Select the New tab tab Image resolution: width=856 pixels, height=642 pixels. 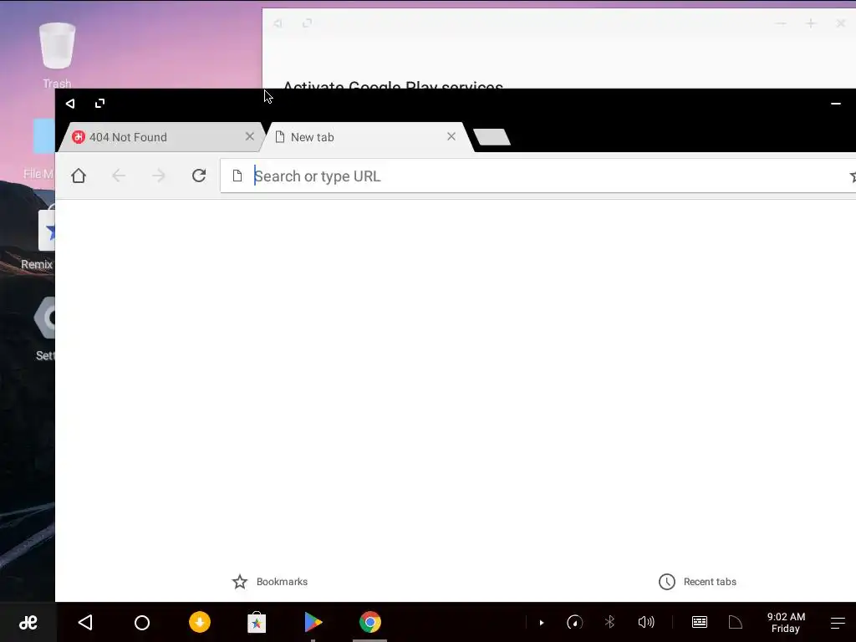tap(366, 137)
